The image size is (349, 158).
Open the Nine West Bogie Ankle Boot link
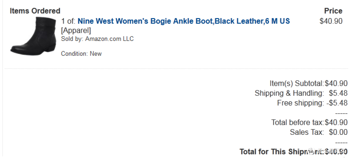(184, 21)
